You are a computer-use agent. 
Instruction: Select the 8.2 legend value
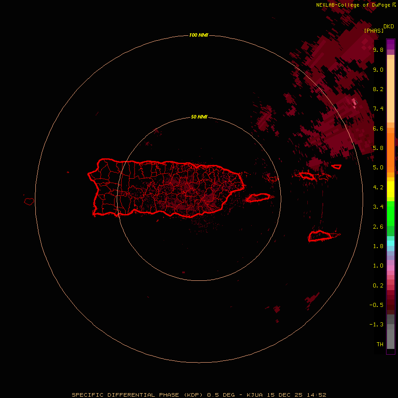click(378, 89)
